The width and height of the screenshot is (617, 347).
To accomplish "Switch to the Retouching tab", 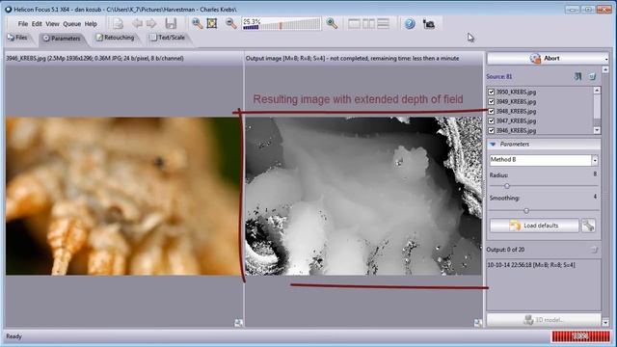I will [116, 38].
